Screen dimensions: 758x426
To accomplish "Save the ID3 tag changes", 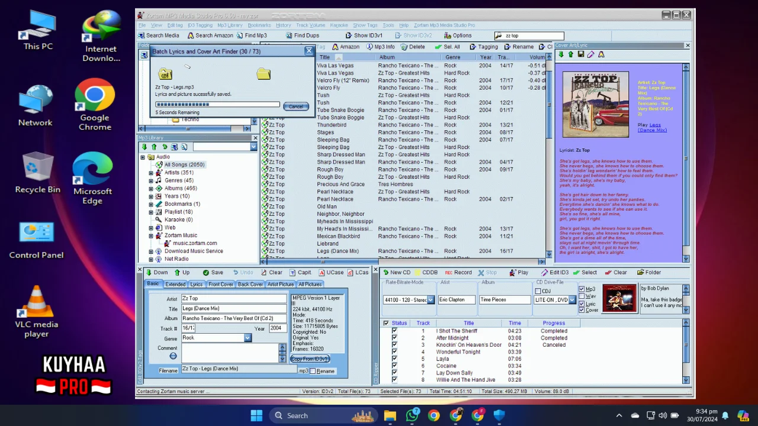I will click(213, 273).
